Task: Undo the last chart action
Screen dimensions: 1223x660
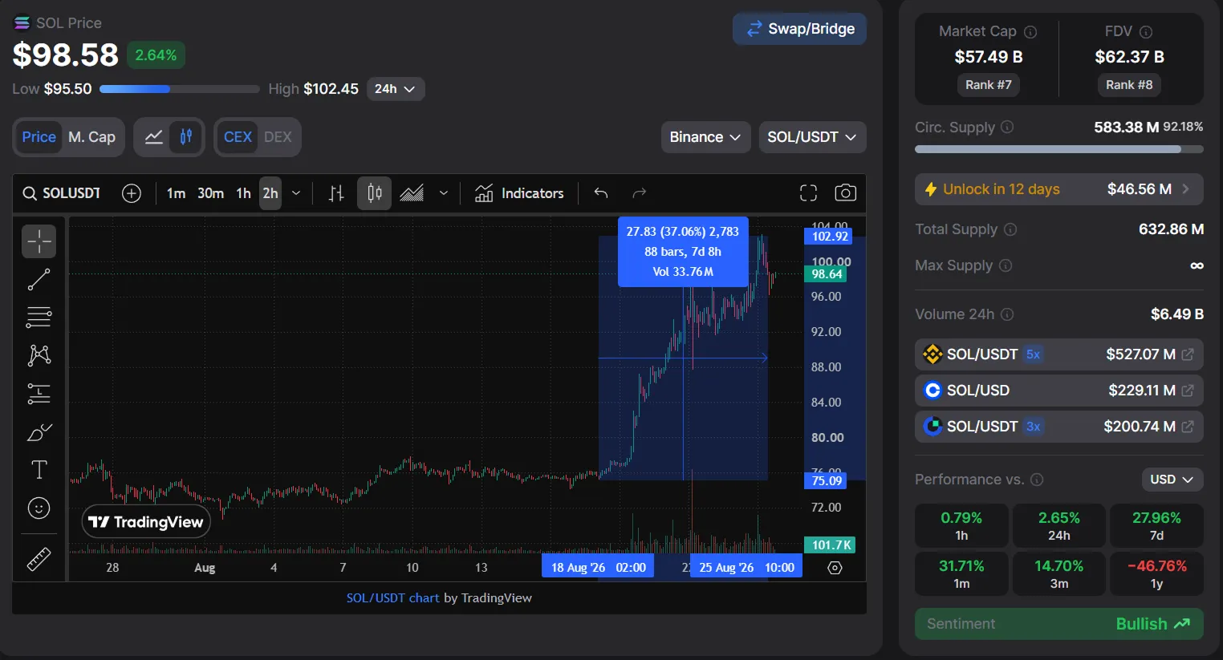Action: point(601,193)
